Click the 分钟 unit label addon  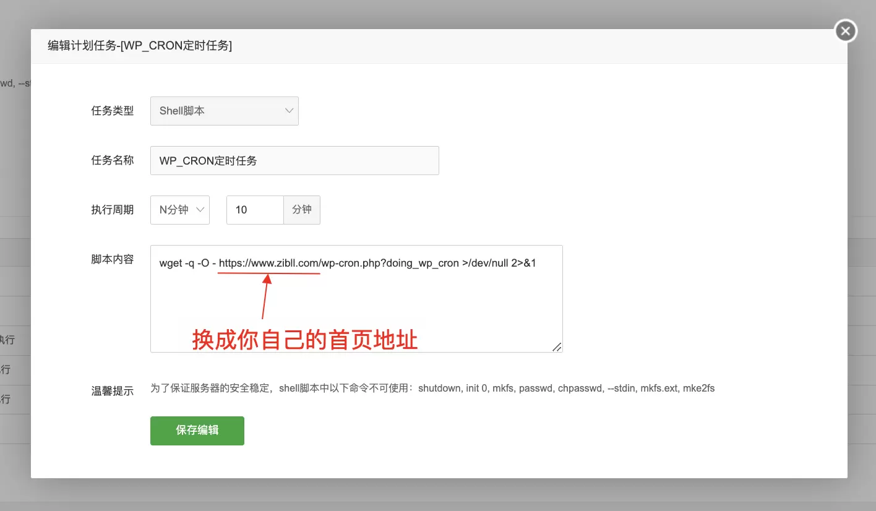pyautogui.click(x=302, y=210)
